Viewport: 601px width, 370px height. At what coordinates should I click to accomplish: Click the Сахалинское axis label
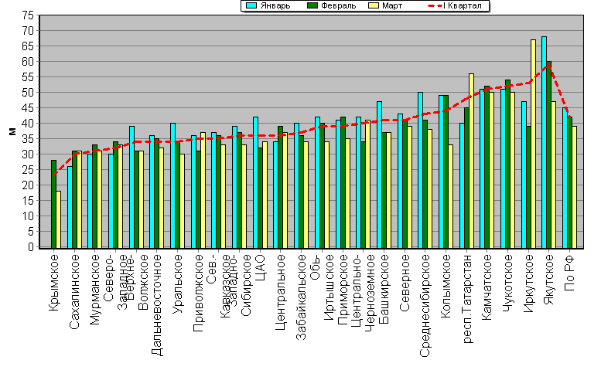click(x=74, y=291)
